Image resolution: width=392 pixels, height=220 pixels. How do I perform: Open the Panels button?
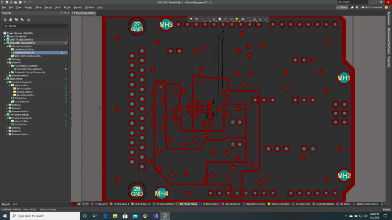[386, 210]
